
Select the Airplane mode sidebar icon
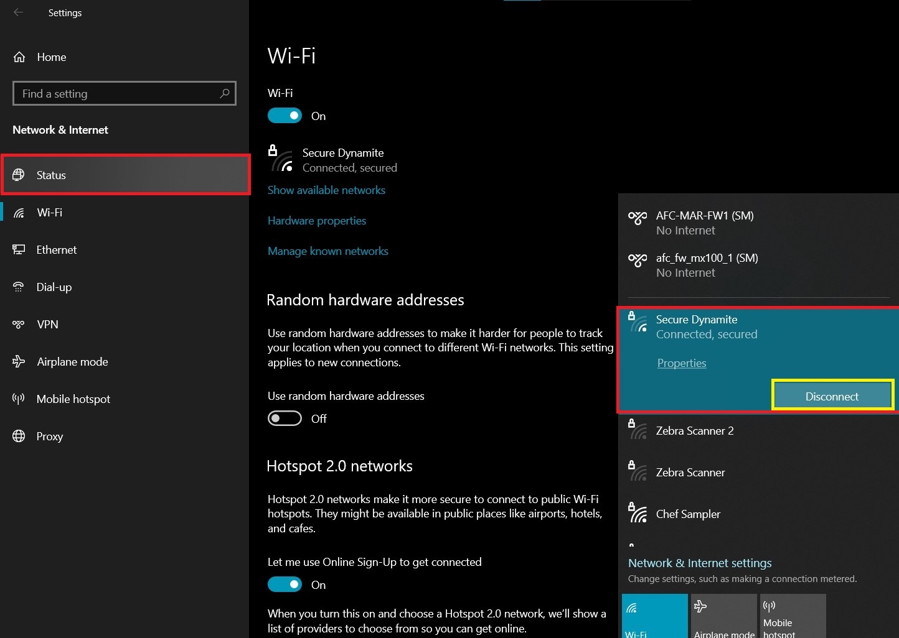(19, 361)
